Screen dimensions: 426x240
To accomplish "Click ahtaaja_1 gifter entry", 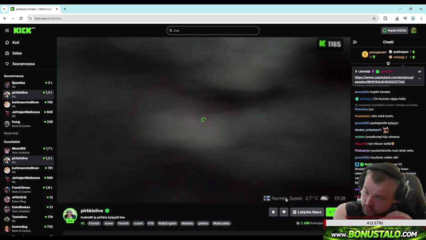I will 402,57.
